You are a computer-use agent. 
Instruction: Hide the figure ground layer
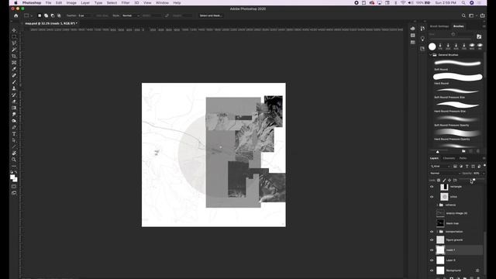432,239
